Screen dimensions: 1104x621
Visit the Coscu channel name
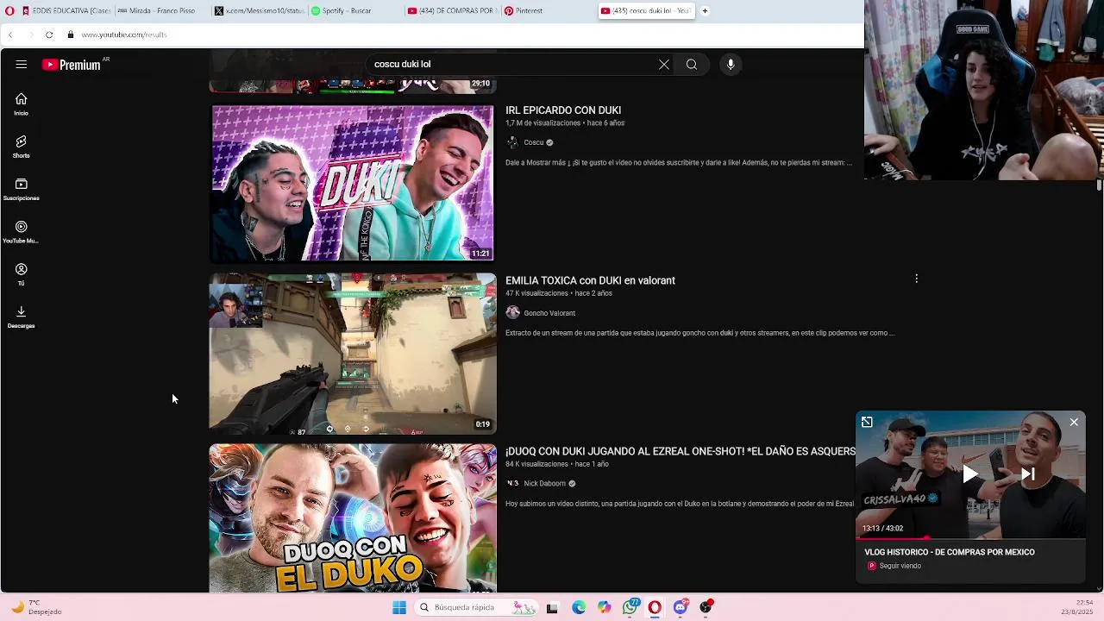pyautogui.click(x=534, y=142)
